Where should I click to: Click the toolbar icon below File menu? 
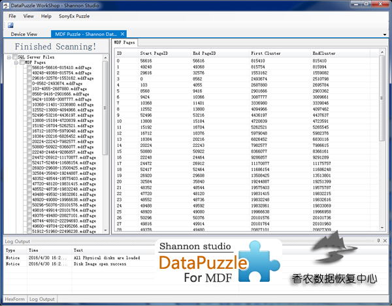[x=10, y=24]
